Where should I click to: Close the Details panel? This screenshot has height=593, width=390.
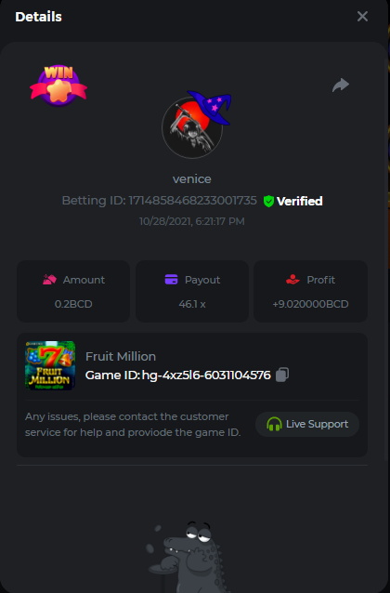[x=362, y=16]
